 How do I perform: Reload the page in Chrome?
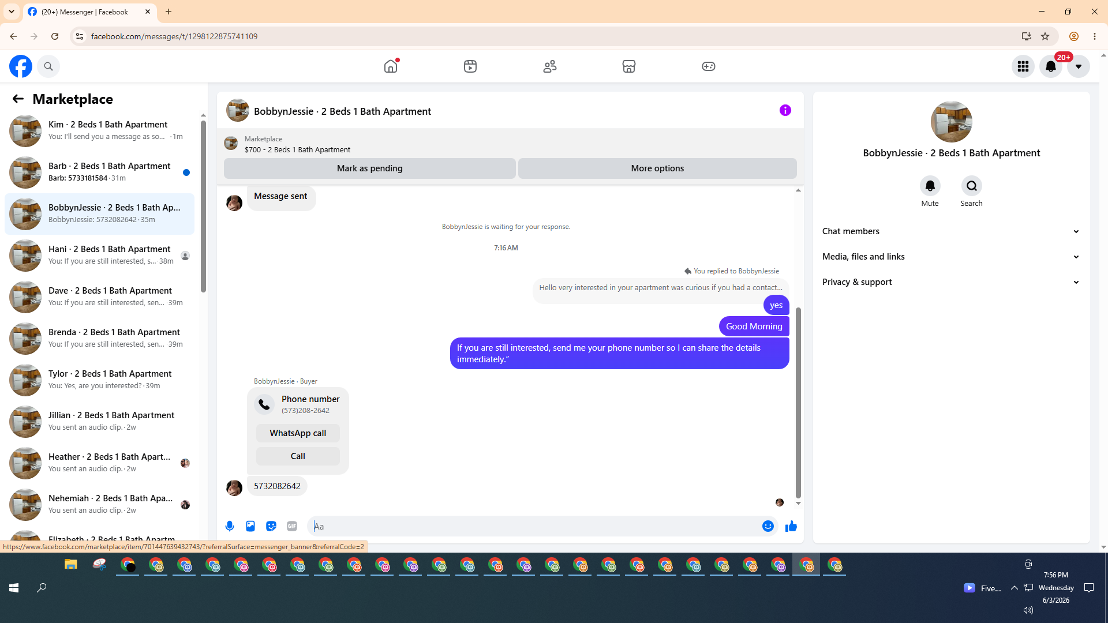pyautogui.click(x=55, y=36)
